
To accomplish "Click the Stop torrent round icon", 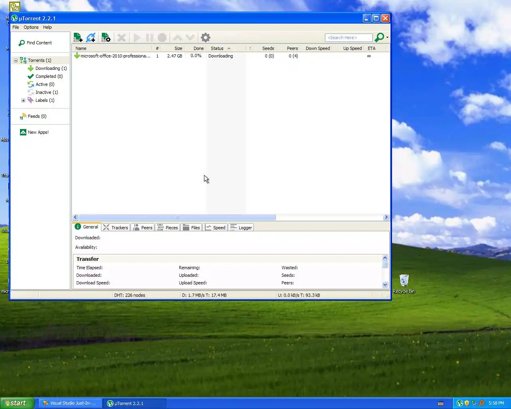I will pyautogui.click(x=162, y=38).
